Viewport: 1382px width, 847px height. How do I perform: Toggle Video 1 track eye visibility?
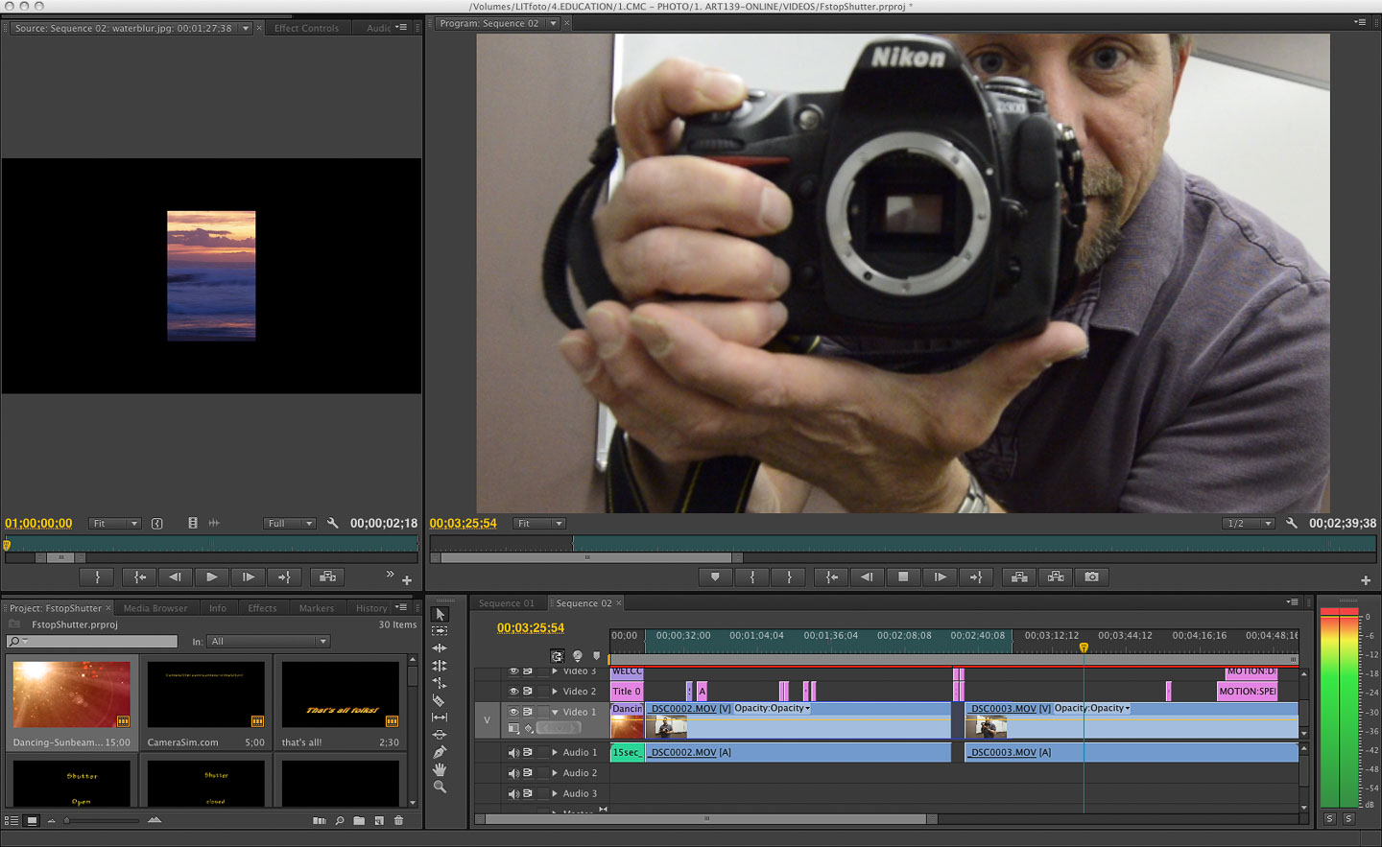pos(513,712)
